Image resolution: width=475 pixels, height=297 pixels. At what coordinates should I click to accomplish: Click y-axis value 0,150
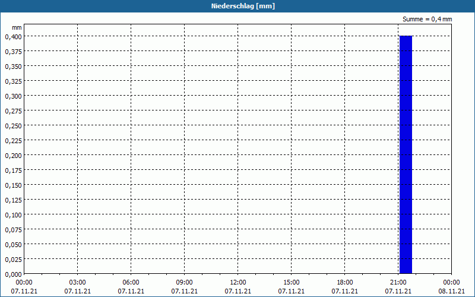(13, 185)
